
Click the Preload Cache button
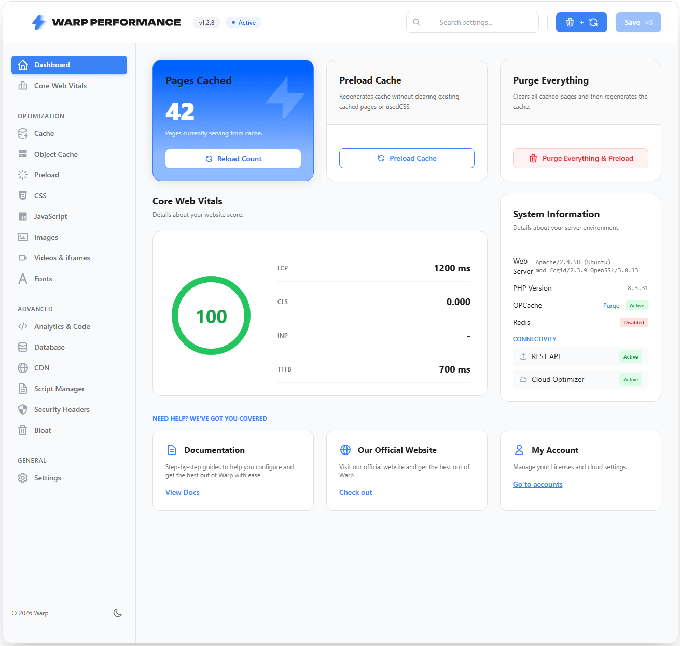click(407, 158)
